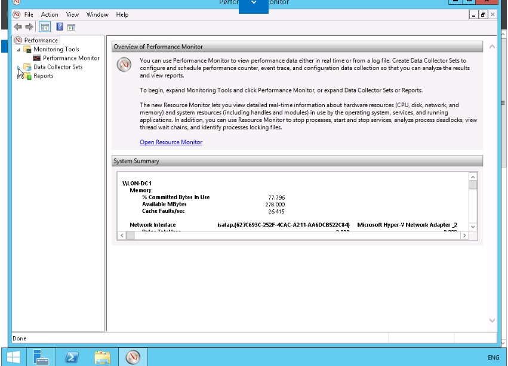Image resolution: width=508 pixels, height=366 pixels.
Task: Select Reports tree item
Action: pyautogui.click(x=44, y=76)
